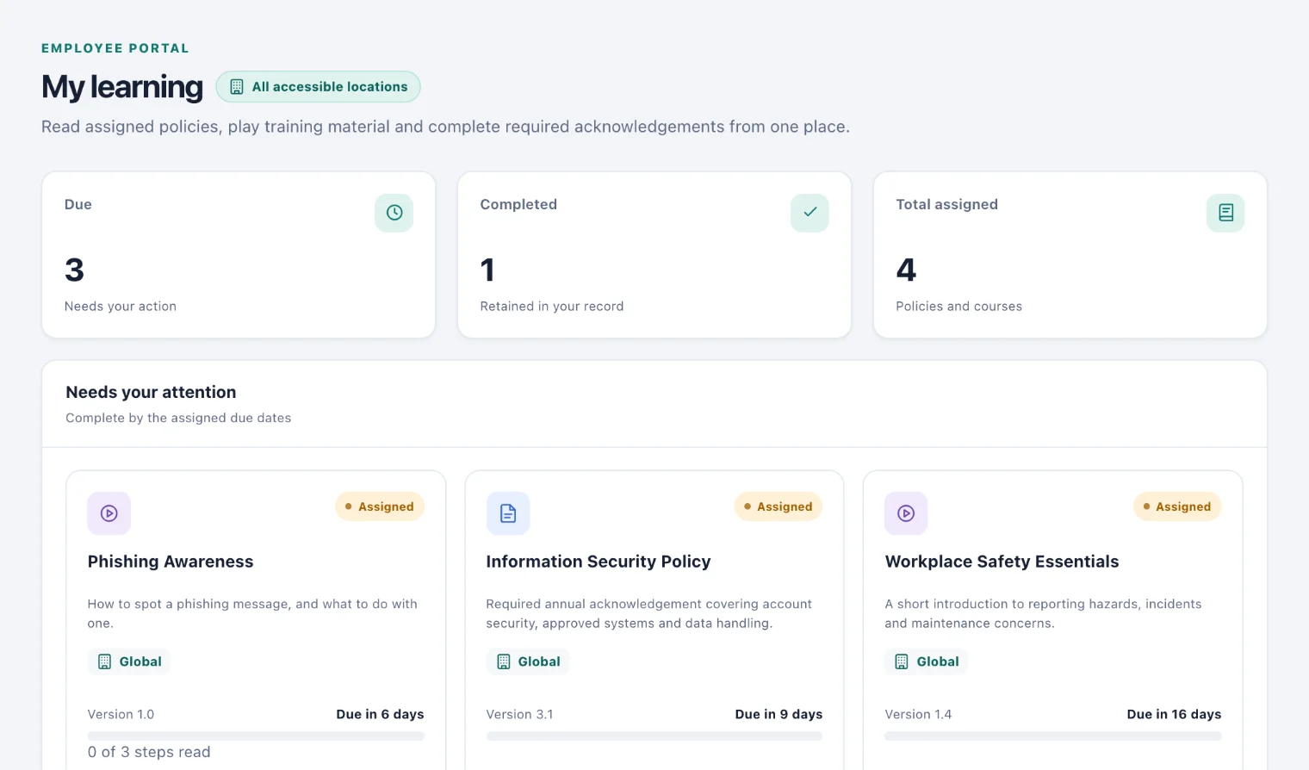Click the 'My learning' page heading
1309x770 pixels.
[122, 87]
